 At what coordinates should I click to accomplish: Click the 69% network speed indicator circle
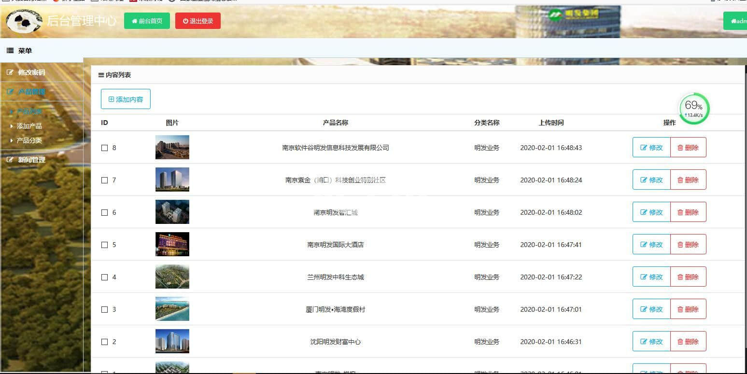click(x=694, y=109)
